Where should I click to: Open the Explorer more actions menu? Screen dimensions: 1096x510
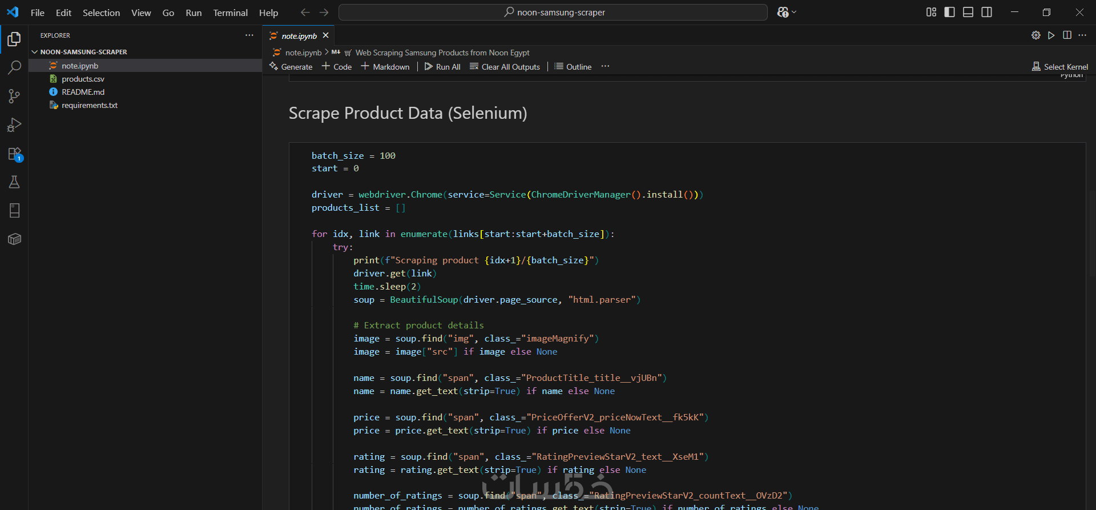pyautogui.click(x=249, y=35)
